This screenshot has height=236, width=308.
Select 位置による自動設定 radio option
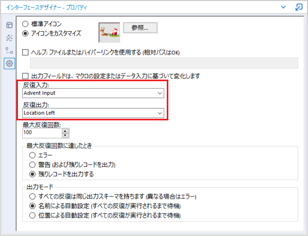tap(32, 215)
